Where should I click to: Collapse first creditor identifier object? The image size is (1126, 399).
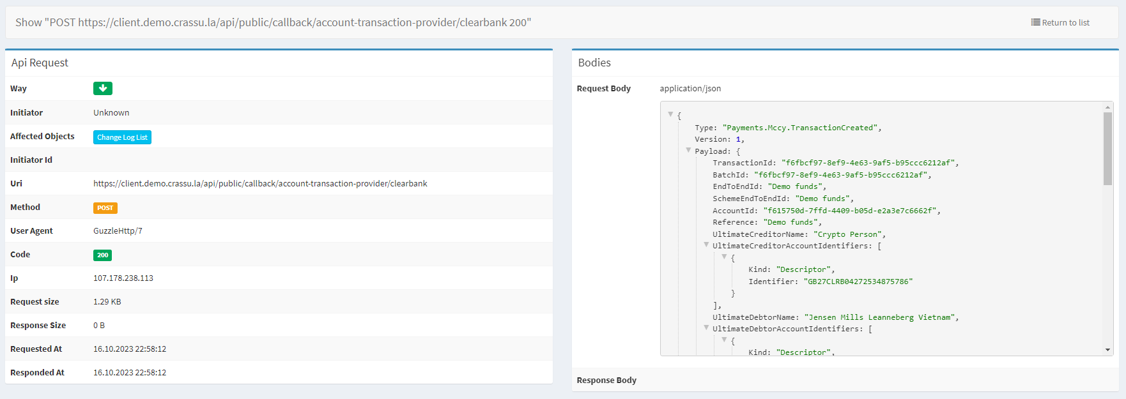click(x=724, y=257)
